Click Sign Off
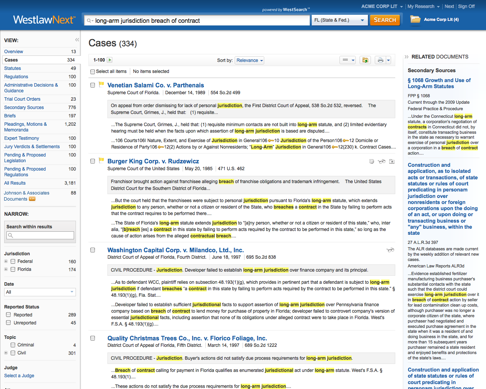This screenshot has height=389, width=486. (466, 6)
